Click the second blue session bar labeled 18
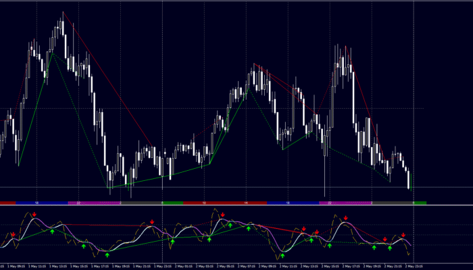 pos(288,202)
